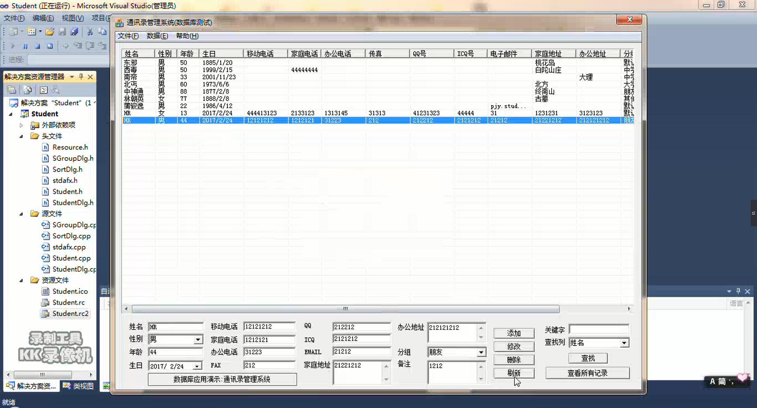Click Step Out icon
This screenshot has width=757, height=408.
(x=102, y=46)
